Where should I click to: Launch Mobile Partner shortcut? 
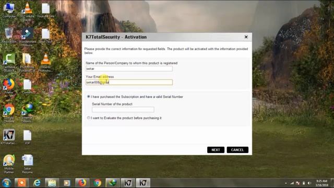pos(9,163)
